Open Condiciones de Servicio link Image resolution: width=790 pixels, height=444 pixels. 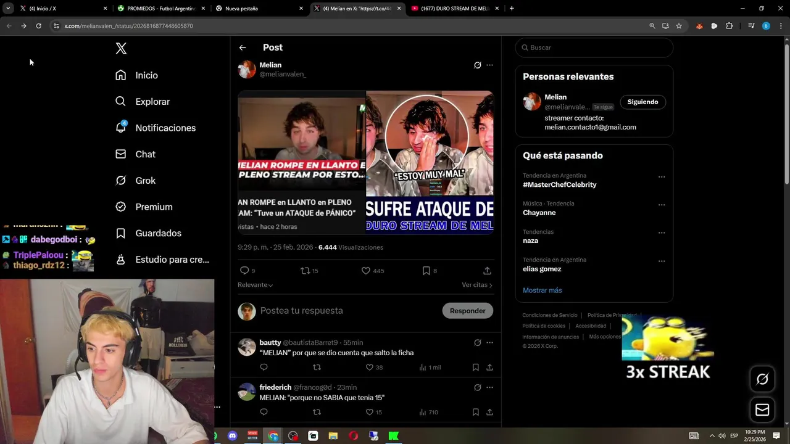pos(550,315)
